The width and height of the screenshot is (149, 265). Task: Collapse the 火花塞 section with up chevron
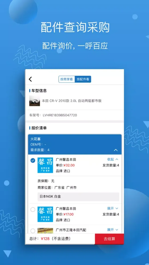point(116,150)
